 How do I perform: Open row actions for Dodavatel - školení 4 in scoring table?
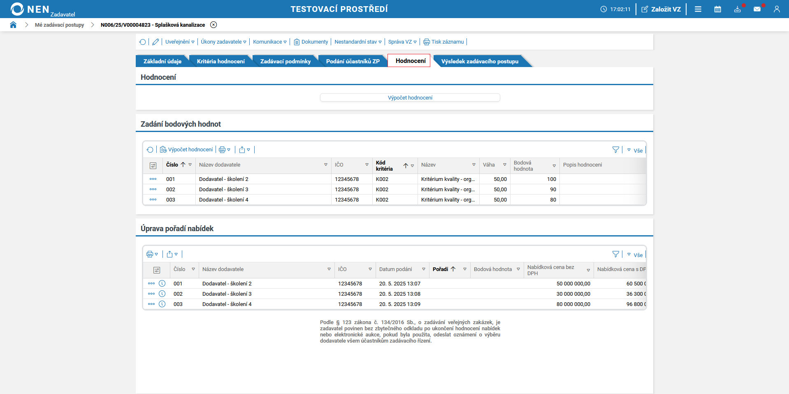coord(153,199)
